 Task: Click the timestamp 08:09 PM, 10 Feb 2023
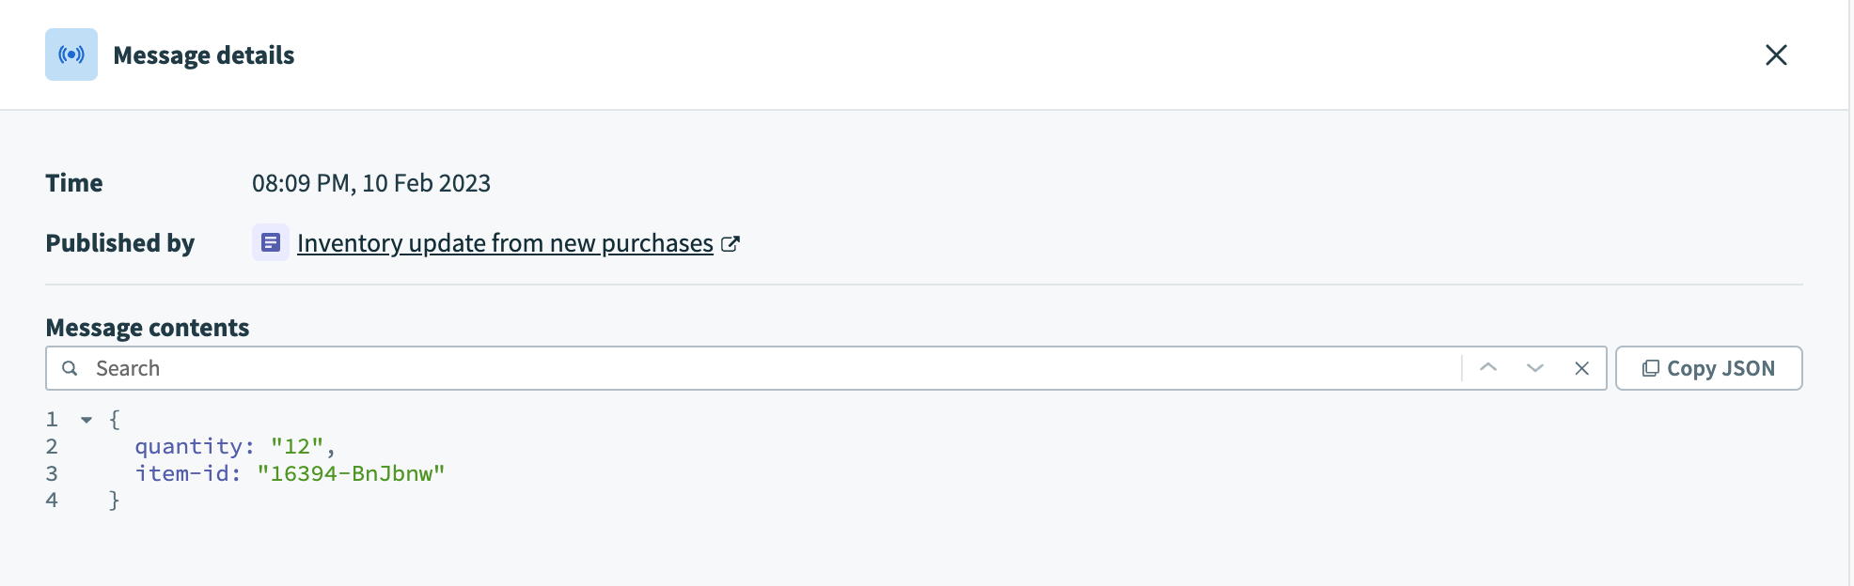tap(372, 183)
